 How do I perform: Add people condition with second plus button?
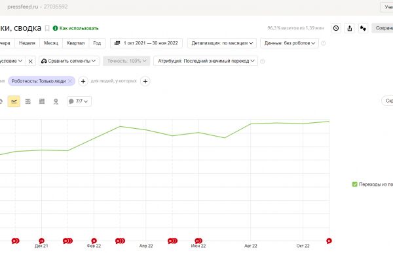(x=145, y=81)
